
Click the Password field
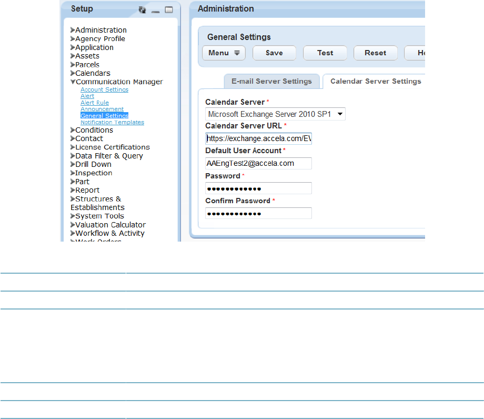pyautogui.click(x=258, y=188)
